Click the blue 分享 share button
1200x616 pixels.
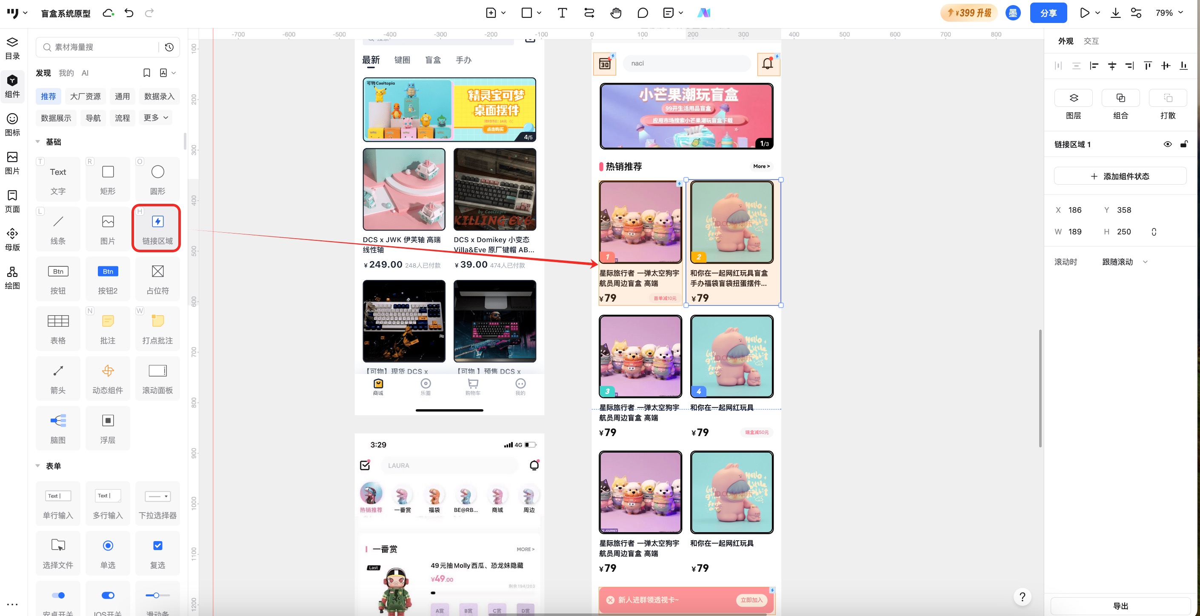click(1048, 13)
